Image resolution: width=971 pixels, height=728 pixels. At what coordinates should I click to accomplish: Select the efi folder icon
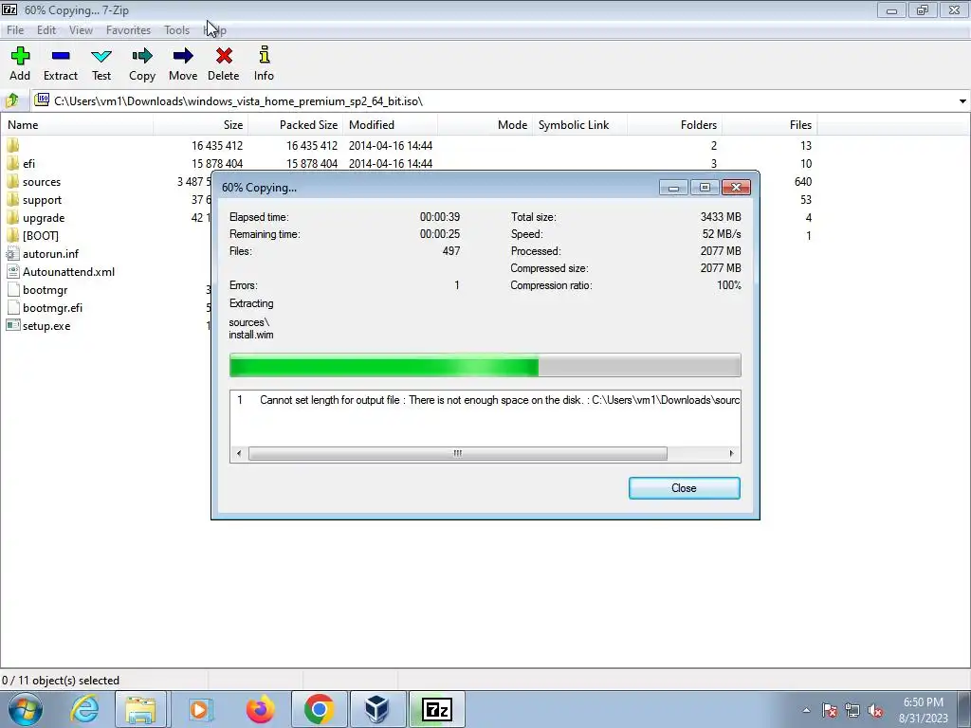[x=12, y=163]
